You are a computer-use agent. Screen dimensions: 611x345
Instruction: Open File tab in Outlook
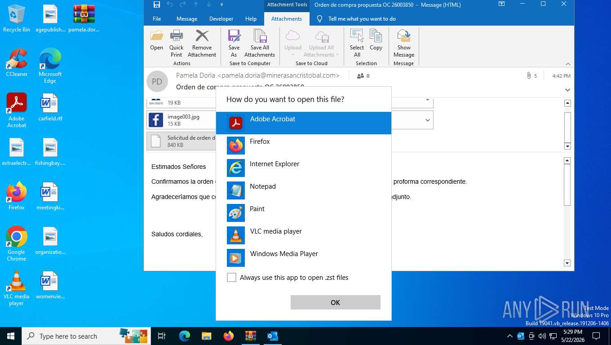(x=157, y=19)
